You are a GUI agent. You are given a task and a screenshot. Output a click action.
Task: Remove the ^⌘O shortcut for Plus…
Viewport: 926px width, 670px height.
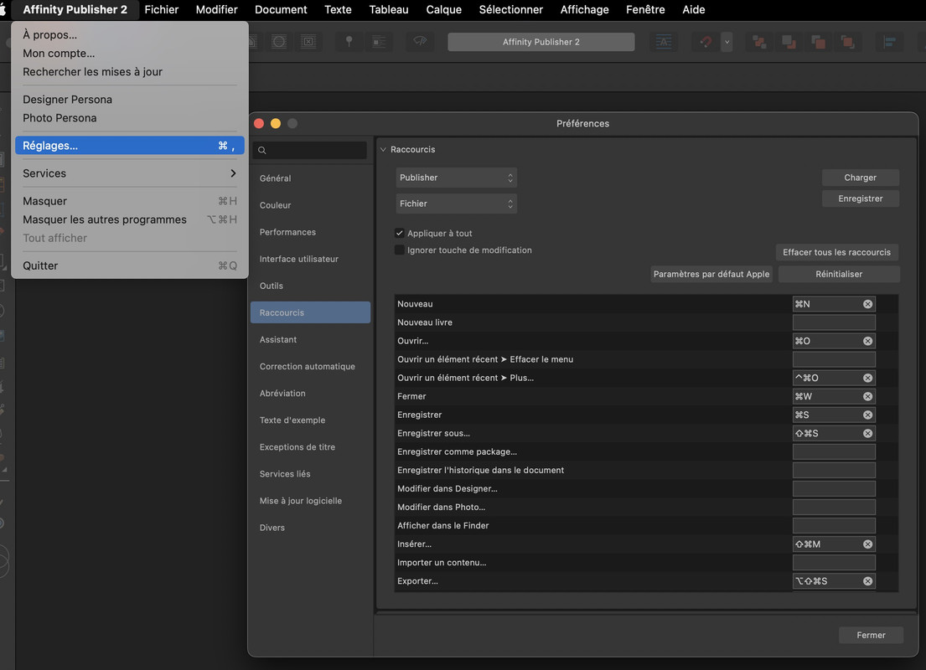pyautogui.click(x=867, y=378)
